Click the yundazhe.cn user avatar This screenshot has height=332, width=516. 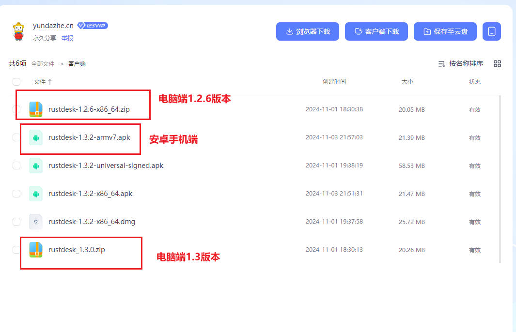(18, 31)
